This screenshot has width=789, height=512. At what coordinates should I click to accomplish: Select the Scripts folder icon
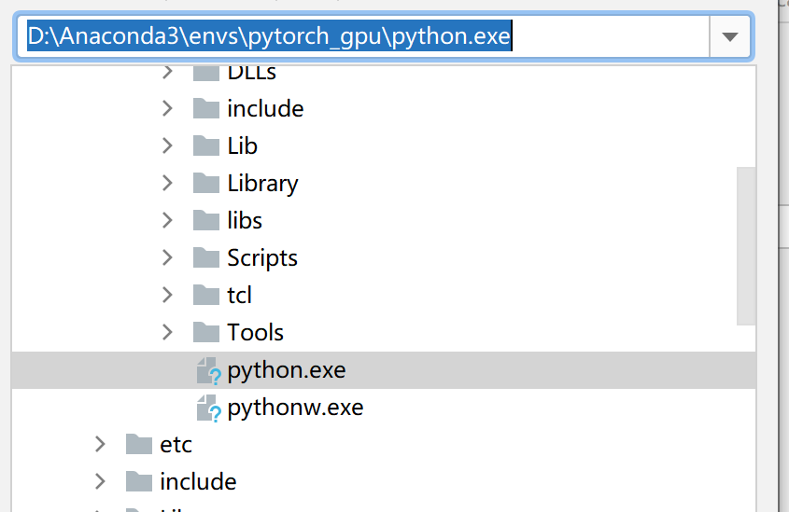pyautogui.click(x=206, y=257)
